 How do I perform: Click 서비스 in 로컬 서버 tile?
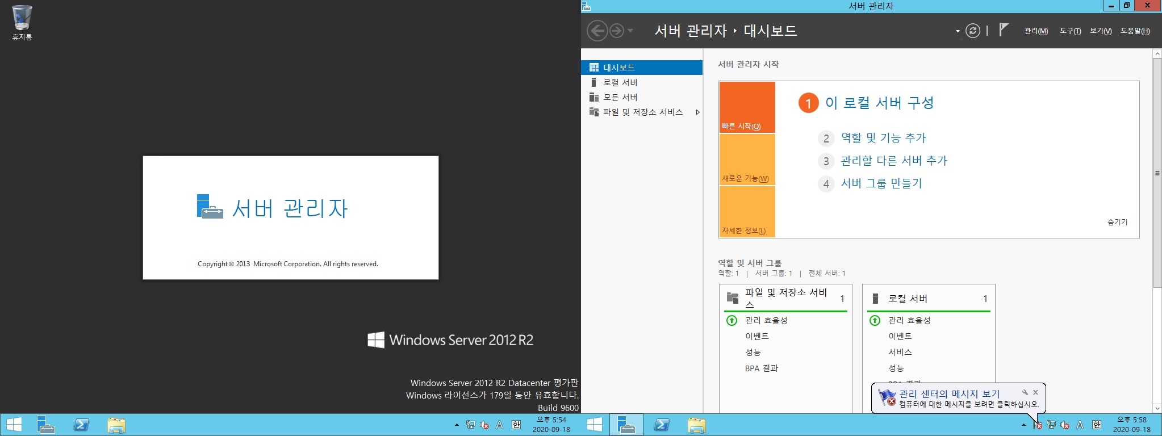(900, 353)
